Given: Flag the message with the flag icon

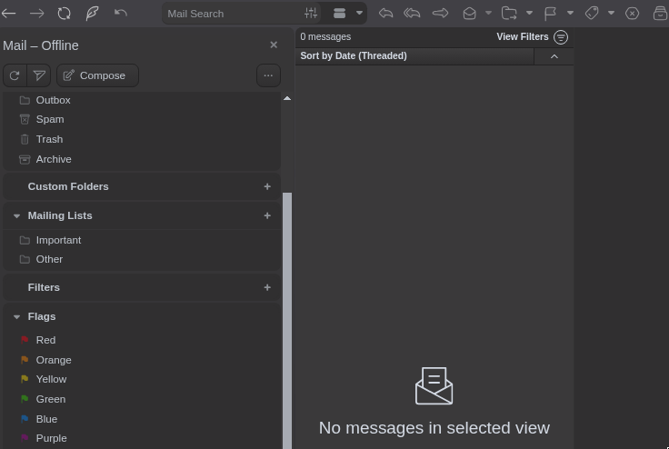Looking at the screenshot, I should click(550, 14).
